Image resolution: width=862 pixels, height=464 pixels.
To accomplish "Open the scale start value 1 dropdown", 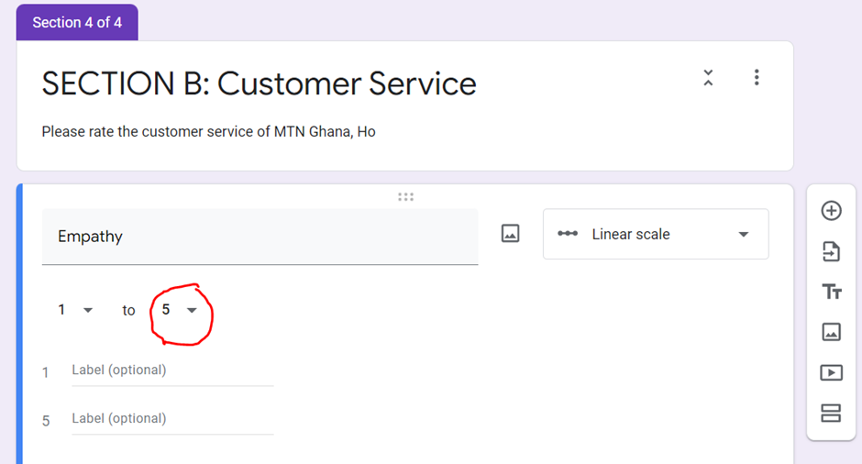I will pos(75,310).
